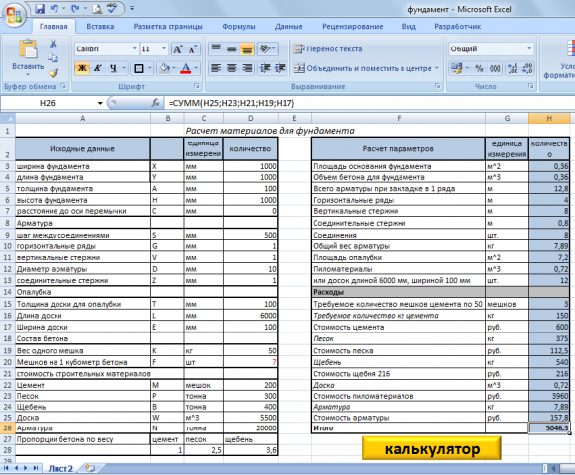Save workbook with the floppy disk icon

(x=40, y=9)
